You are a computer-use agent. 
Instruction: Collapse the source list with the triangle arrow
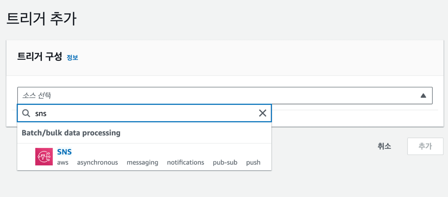click(x=423, y=96)
